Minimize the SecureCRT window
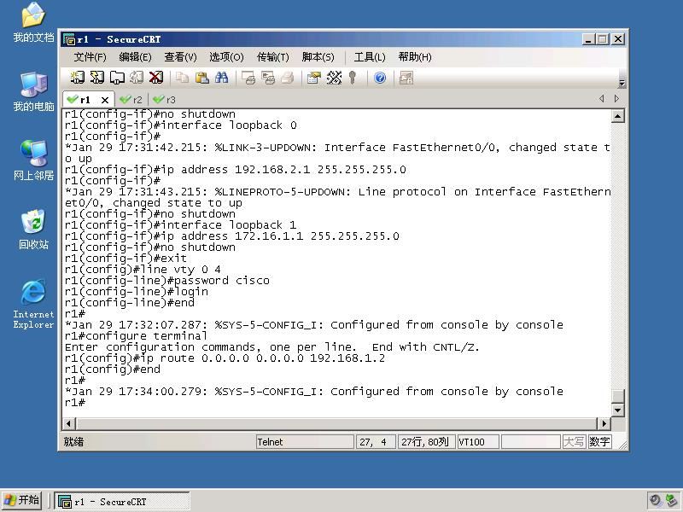Viewport: 683px width, 512px height. coord(588,39)
